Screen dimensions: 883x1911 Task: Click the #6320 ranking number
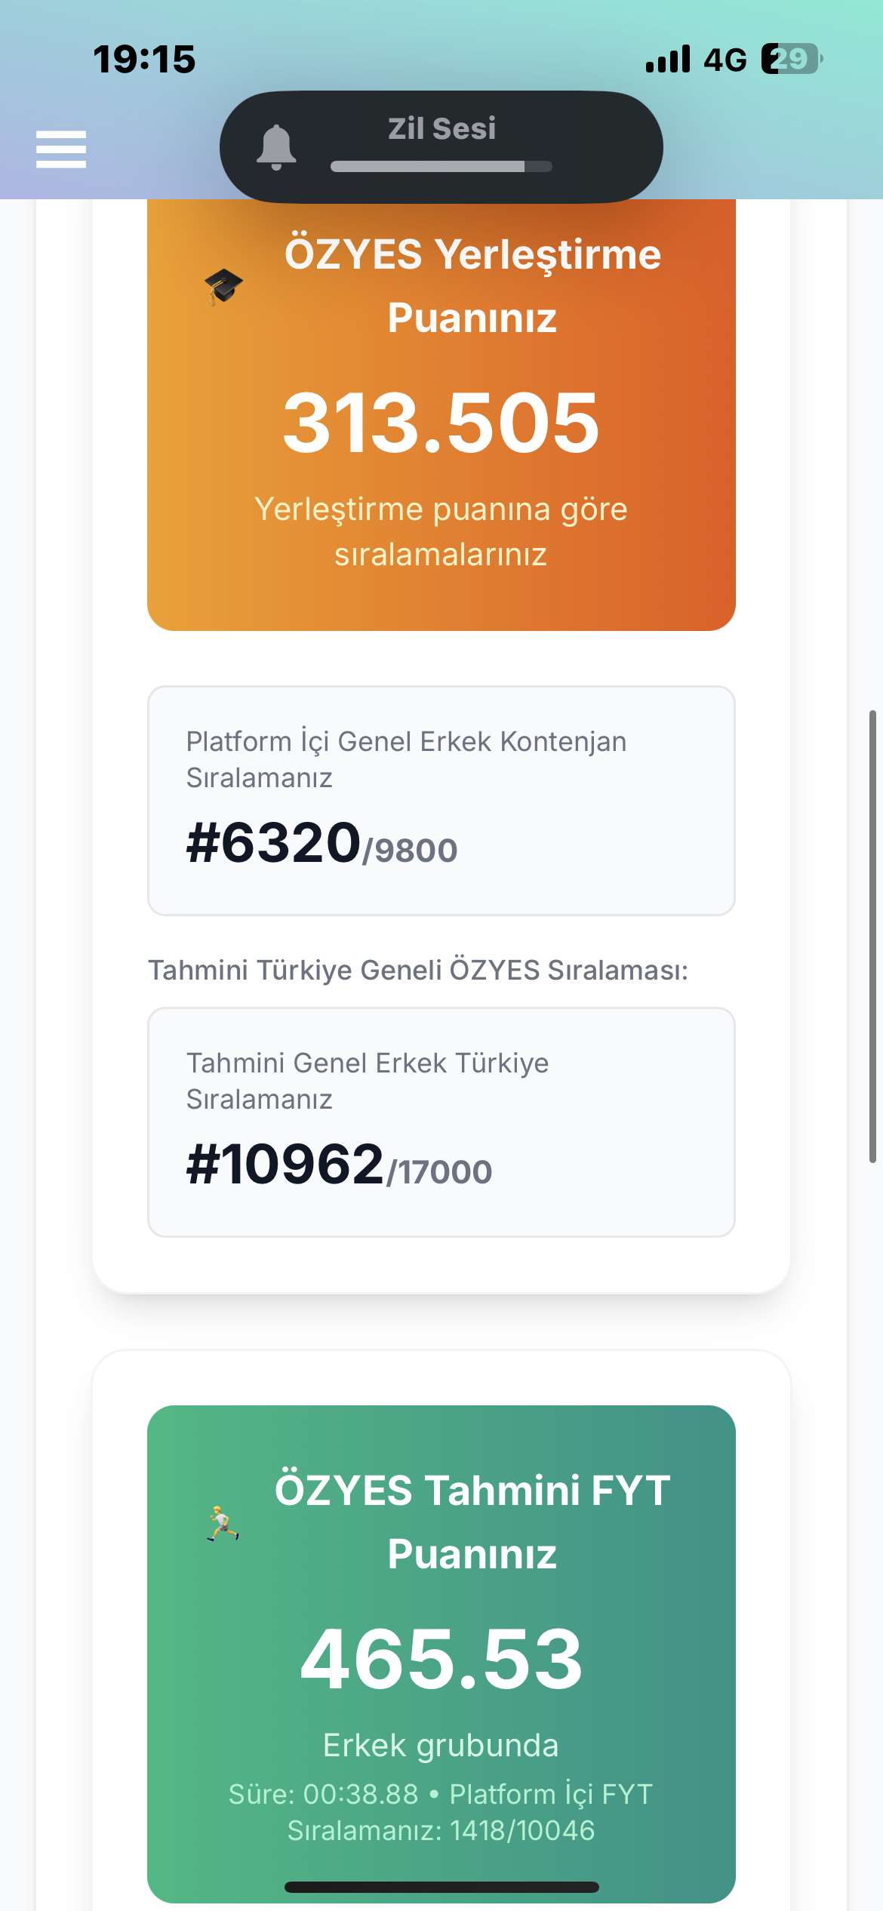click(x=275, y=843)
